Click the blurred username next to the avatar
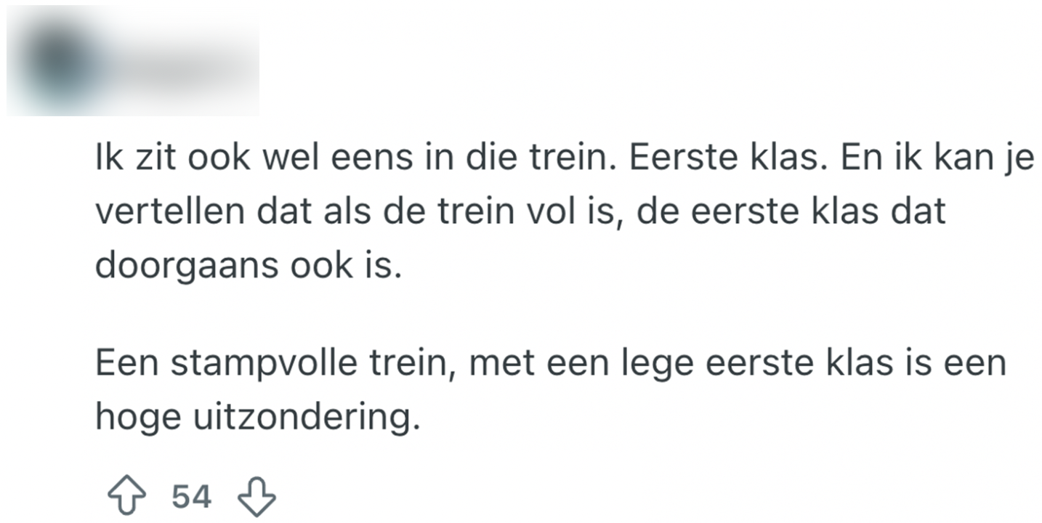This screenshot has height=523, width=1042. 174,58
